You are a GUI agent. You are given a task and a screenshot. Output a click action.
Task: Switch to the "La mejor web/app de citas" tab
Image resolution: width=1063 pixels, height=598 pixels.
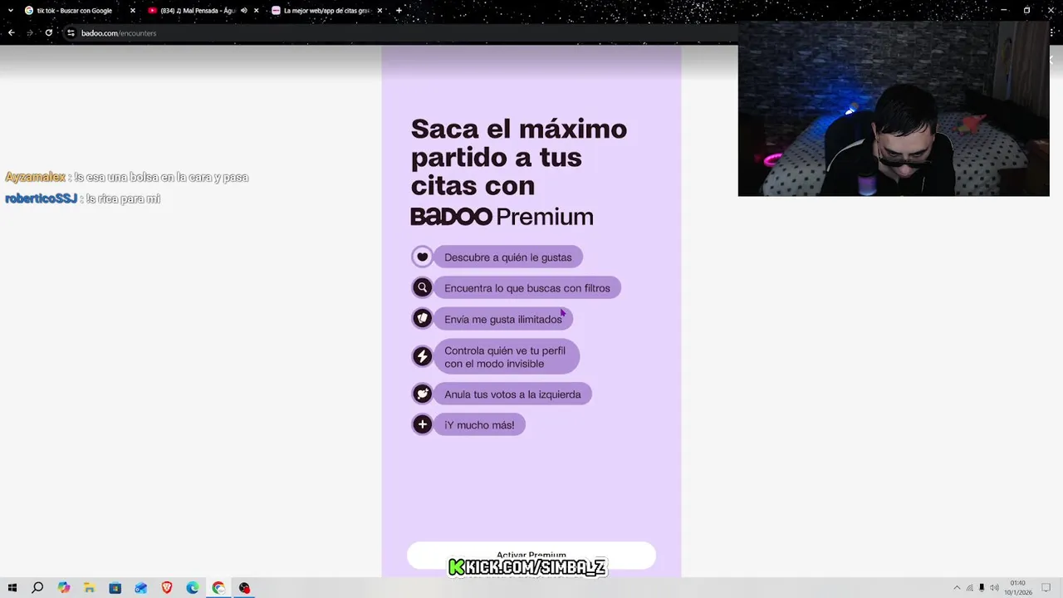click(x=327, y=11)
